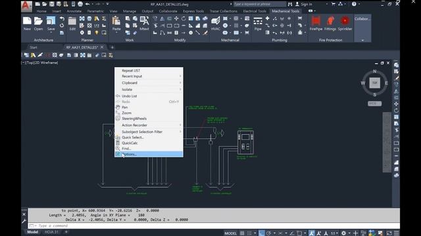This screenshot has height=236, width=421.
Task: Click the navigation bar vertical scrollbar handle
Action: point(387,142)
